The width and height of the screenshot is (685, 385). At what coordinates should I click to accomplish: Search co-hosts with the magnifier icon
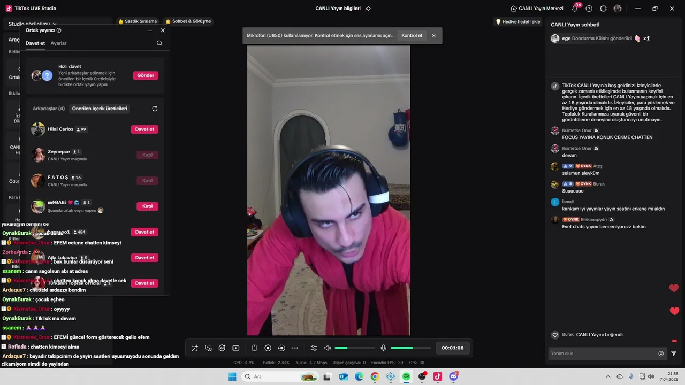click(x=159, y=43)
